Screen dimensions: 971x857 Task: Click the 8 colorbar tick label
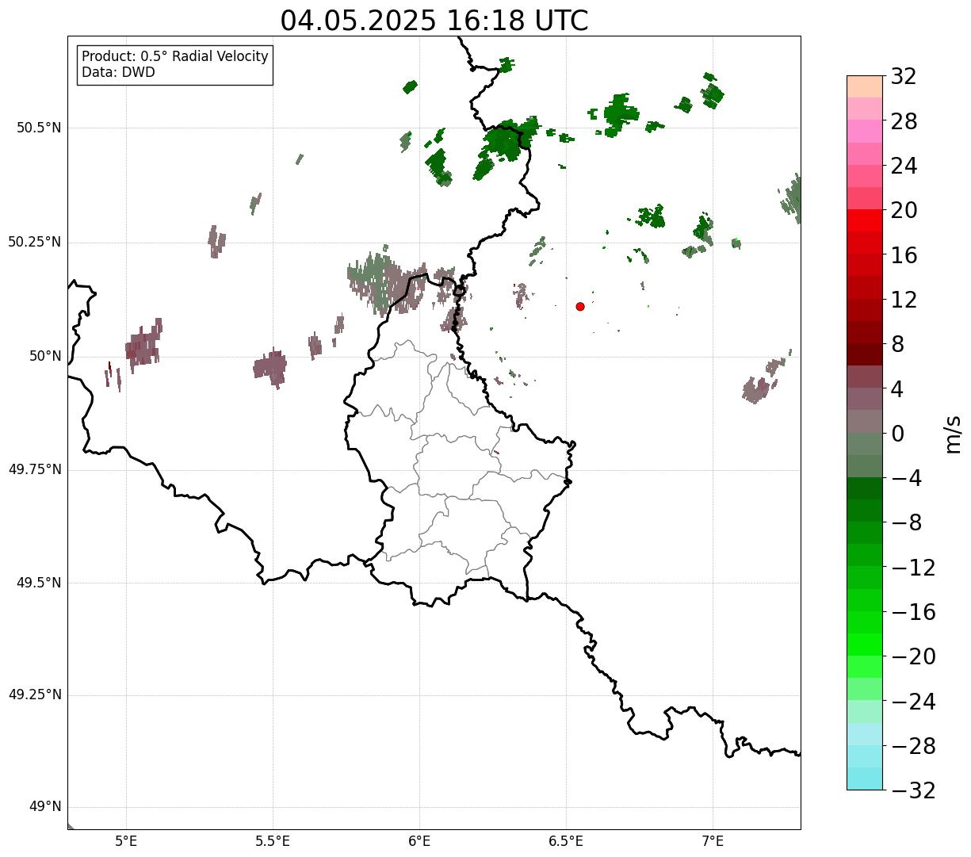coord(897,345)
